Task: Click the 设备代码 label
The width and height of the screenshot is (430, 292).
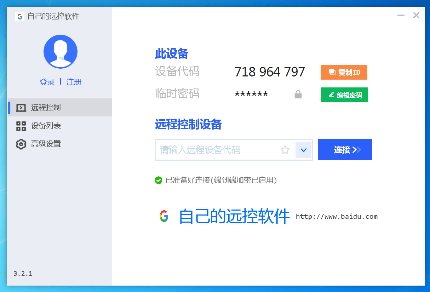Action: coord(177,71)
